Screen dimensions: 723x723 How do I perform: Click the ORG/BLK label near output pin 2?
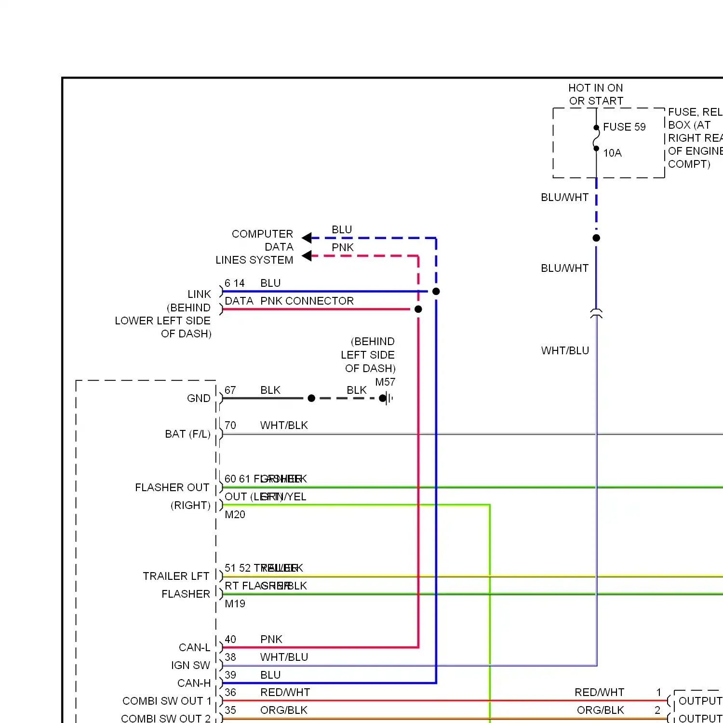[601, 710]
